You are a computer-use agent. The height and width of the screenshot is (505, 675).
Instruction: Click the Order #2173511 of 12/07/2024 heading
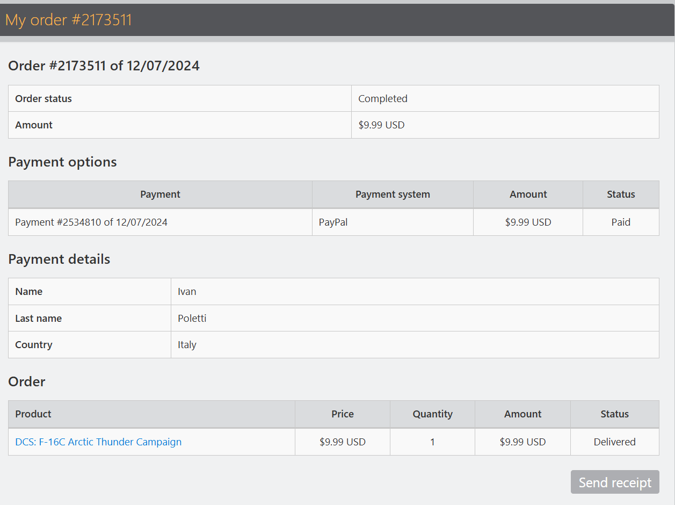pyautogui.click(x=104, y=66)
